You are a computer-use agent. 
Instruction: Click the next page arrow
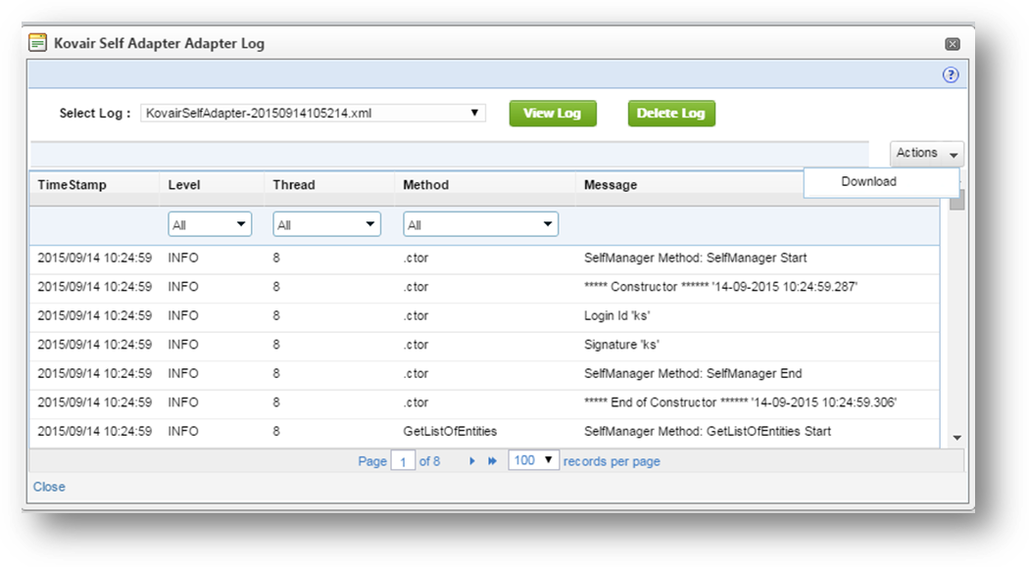click(473, 460)
